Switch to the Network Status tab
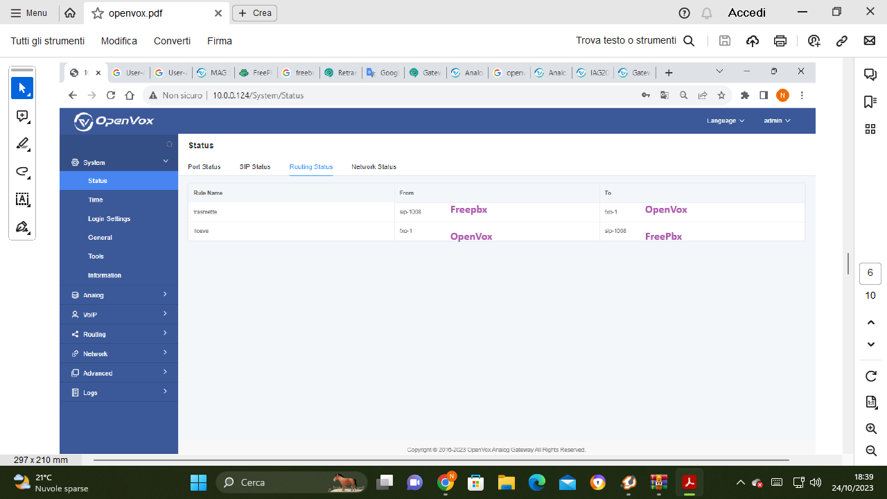The width and height of the screenshot is (887, 499). (x=374, y=167)
